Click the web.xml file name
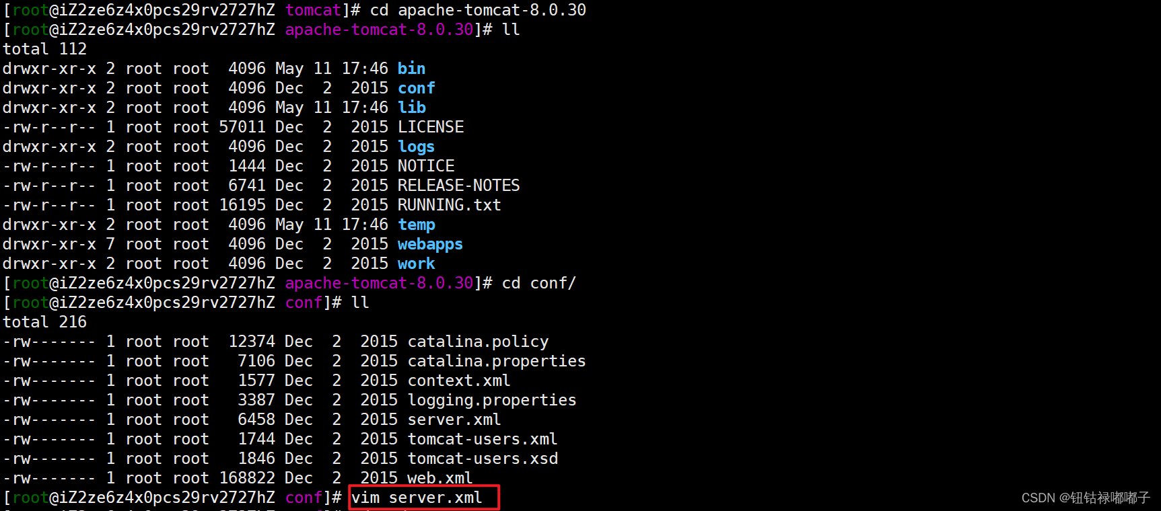This screenshot has height=511, width=1161. point(440,478)
